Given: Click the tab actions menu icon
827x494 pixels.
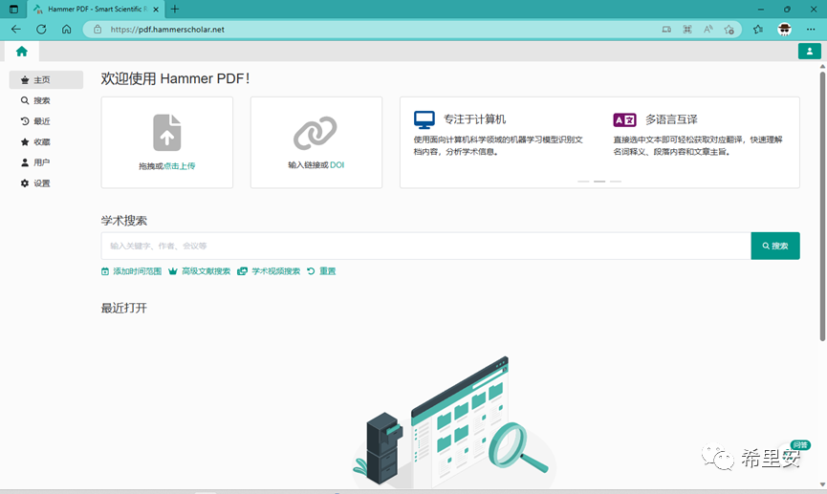Looking at the screenshot, I should click(x=13, y=9).
